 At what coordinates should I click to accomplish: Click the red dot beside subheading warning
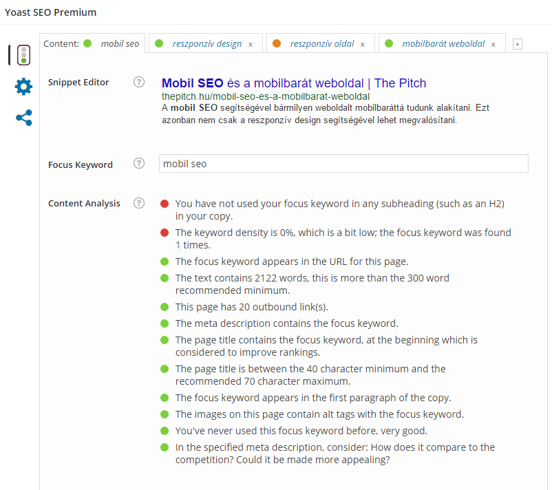164,204
